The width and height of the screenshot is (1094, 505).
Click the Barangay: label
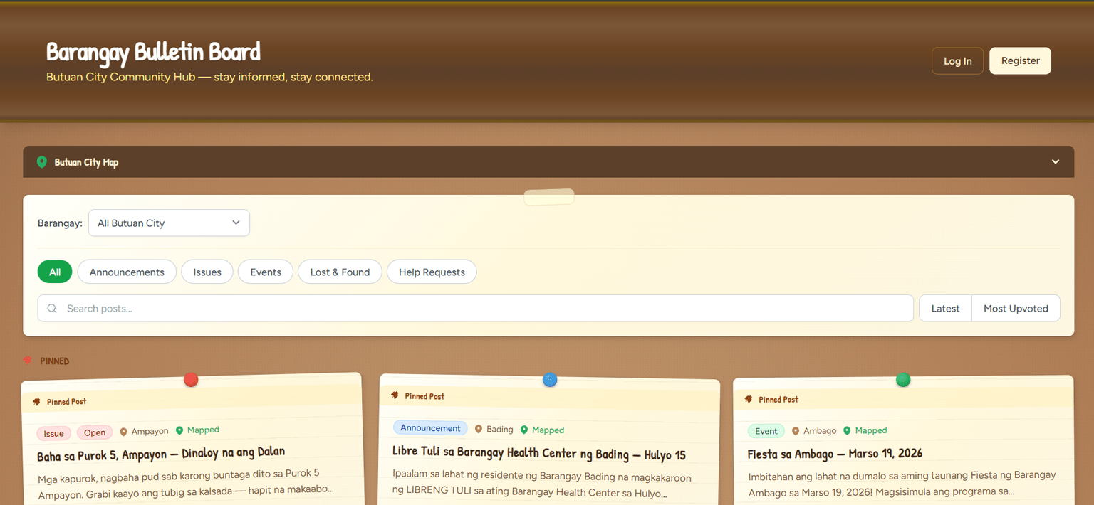point(60,223)
